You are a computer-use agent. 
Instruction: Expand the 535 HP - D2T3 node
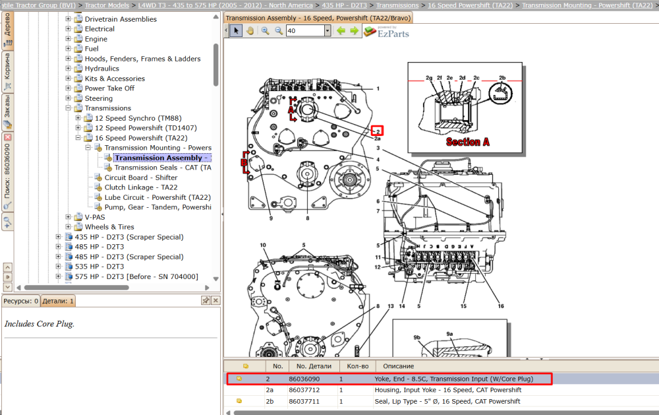tap(59, 266)
